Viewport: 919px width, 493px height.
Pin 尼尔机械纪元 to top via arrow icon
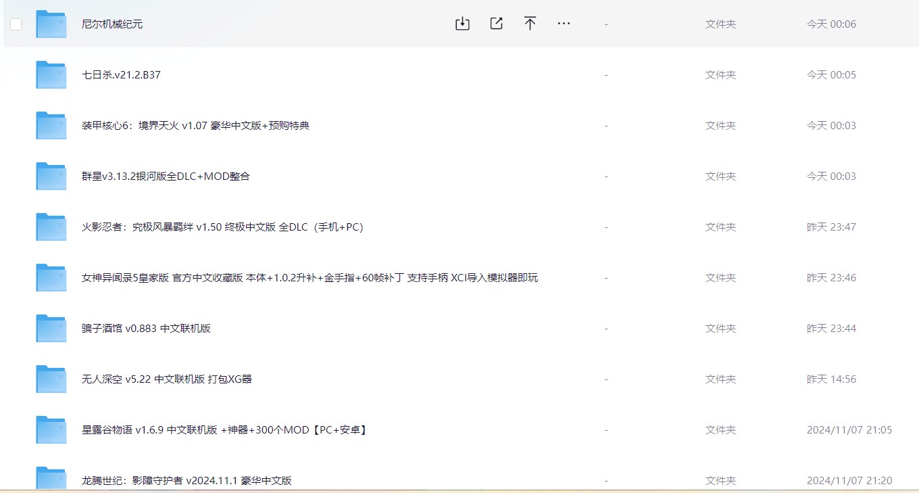(x=530, y=24)
